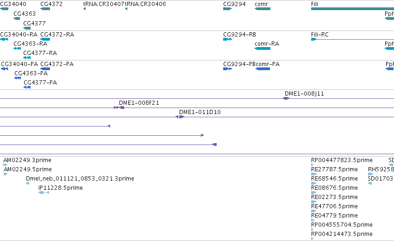The height and width of the screenshot is (241, 394).
Task: Select EST IP11228.5prime
Action: click(x=44, y=193)
